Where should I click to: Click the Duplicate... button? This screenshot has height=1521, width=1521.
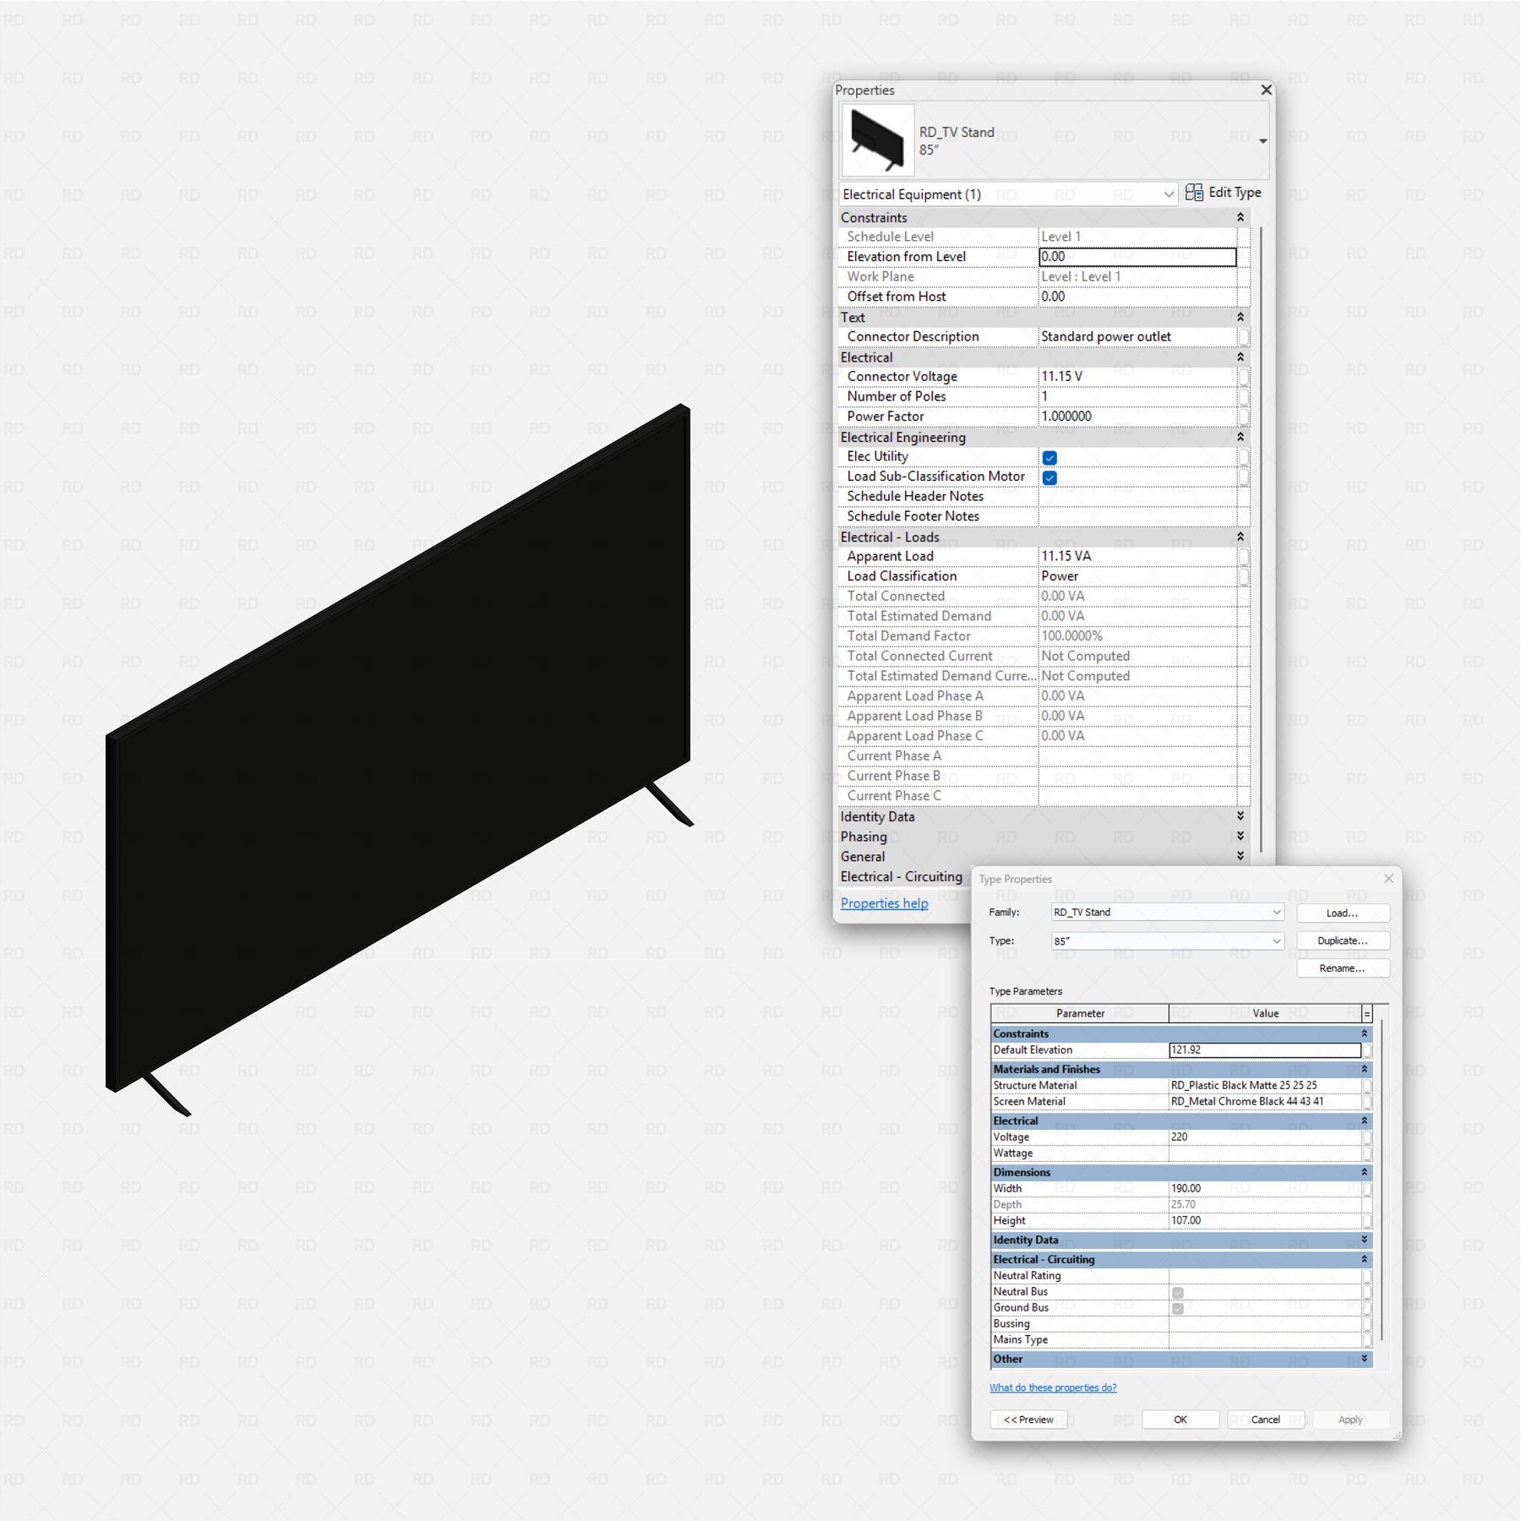(x=1342, y=940)
